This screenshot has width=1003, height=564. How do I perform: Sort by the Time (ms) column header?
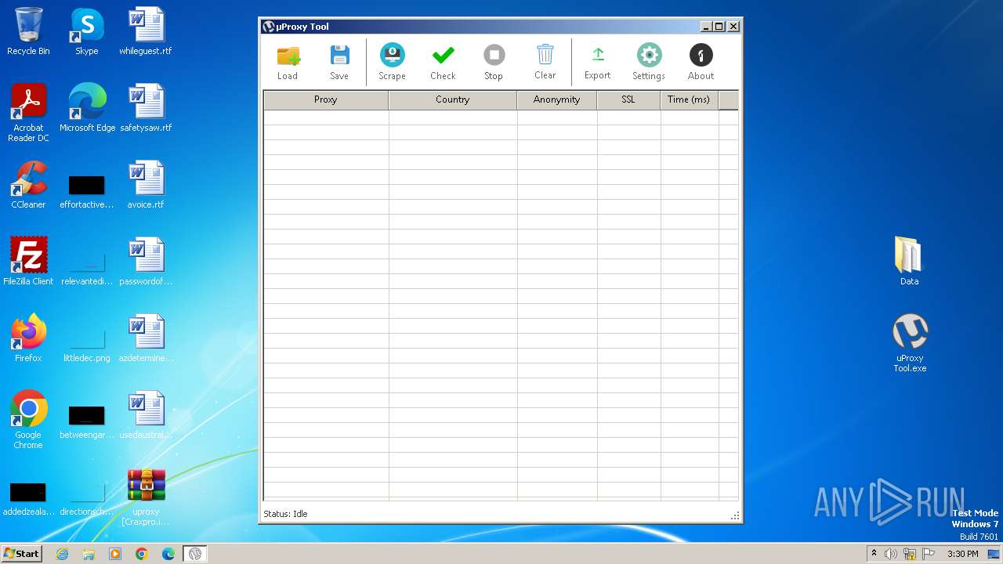[x=689, y=99]
